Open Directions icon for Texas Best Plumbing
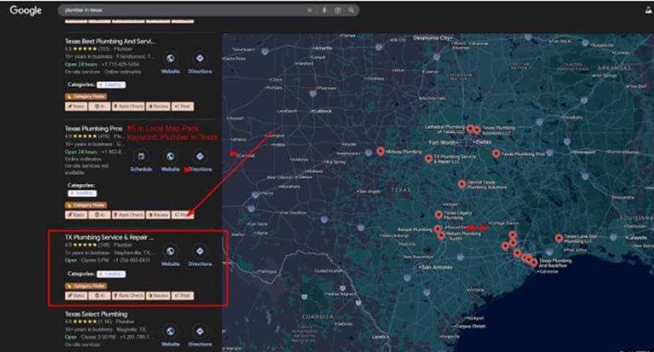The height and width of the screenshot is (352, 654). click(x=199, y=58)
